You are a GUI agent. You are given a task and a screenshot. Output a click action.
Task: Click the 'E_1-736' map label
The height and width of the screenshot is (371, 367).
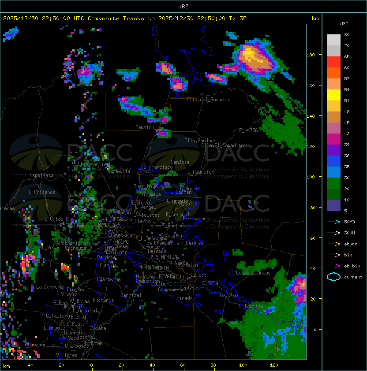tap(248, 130)
